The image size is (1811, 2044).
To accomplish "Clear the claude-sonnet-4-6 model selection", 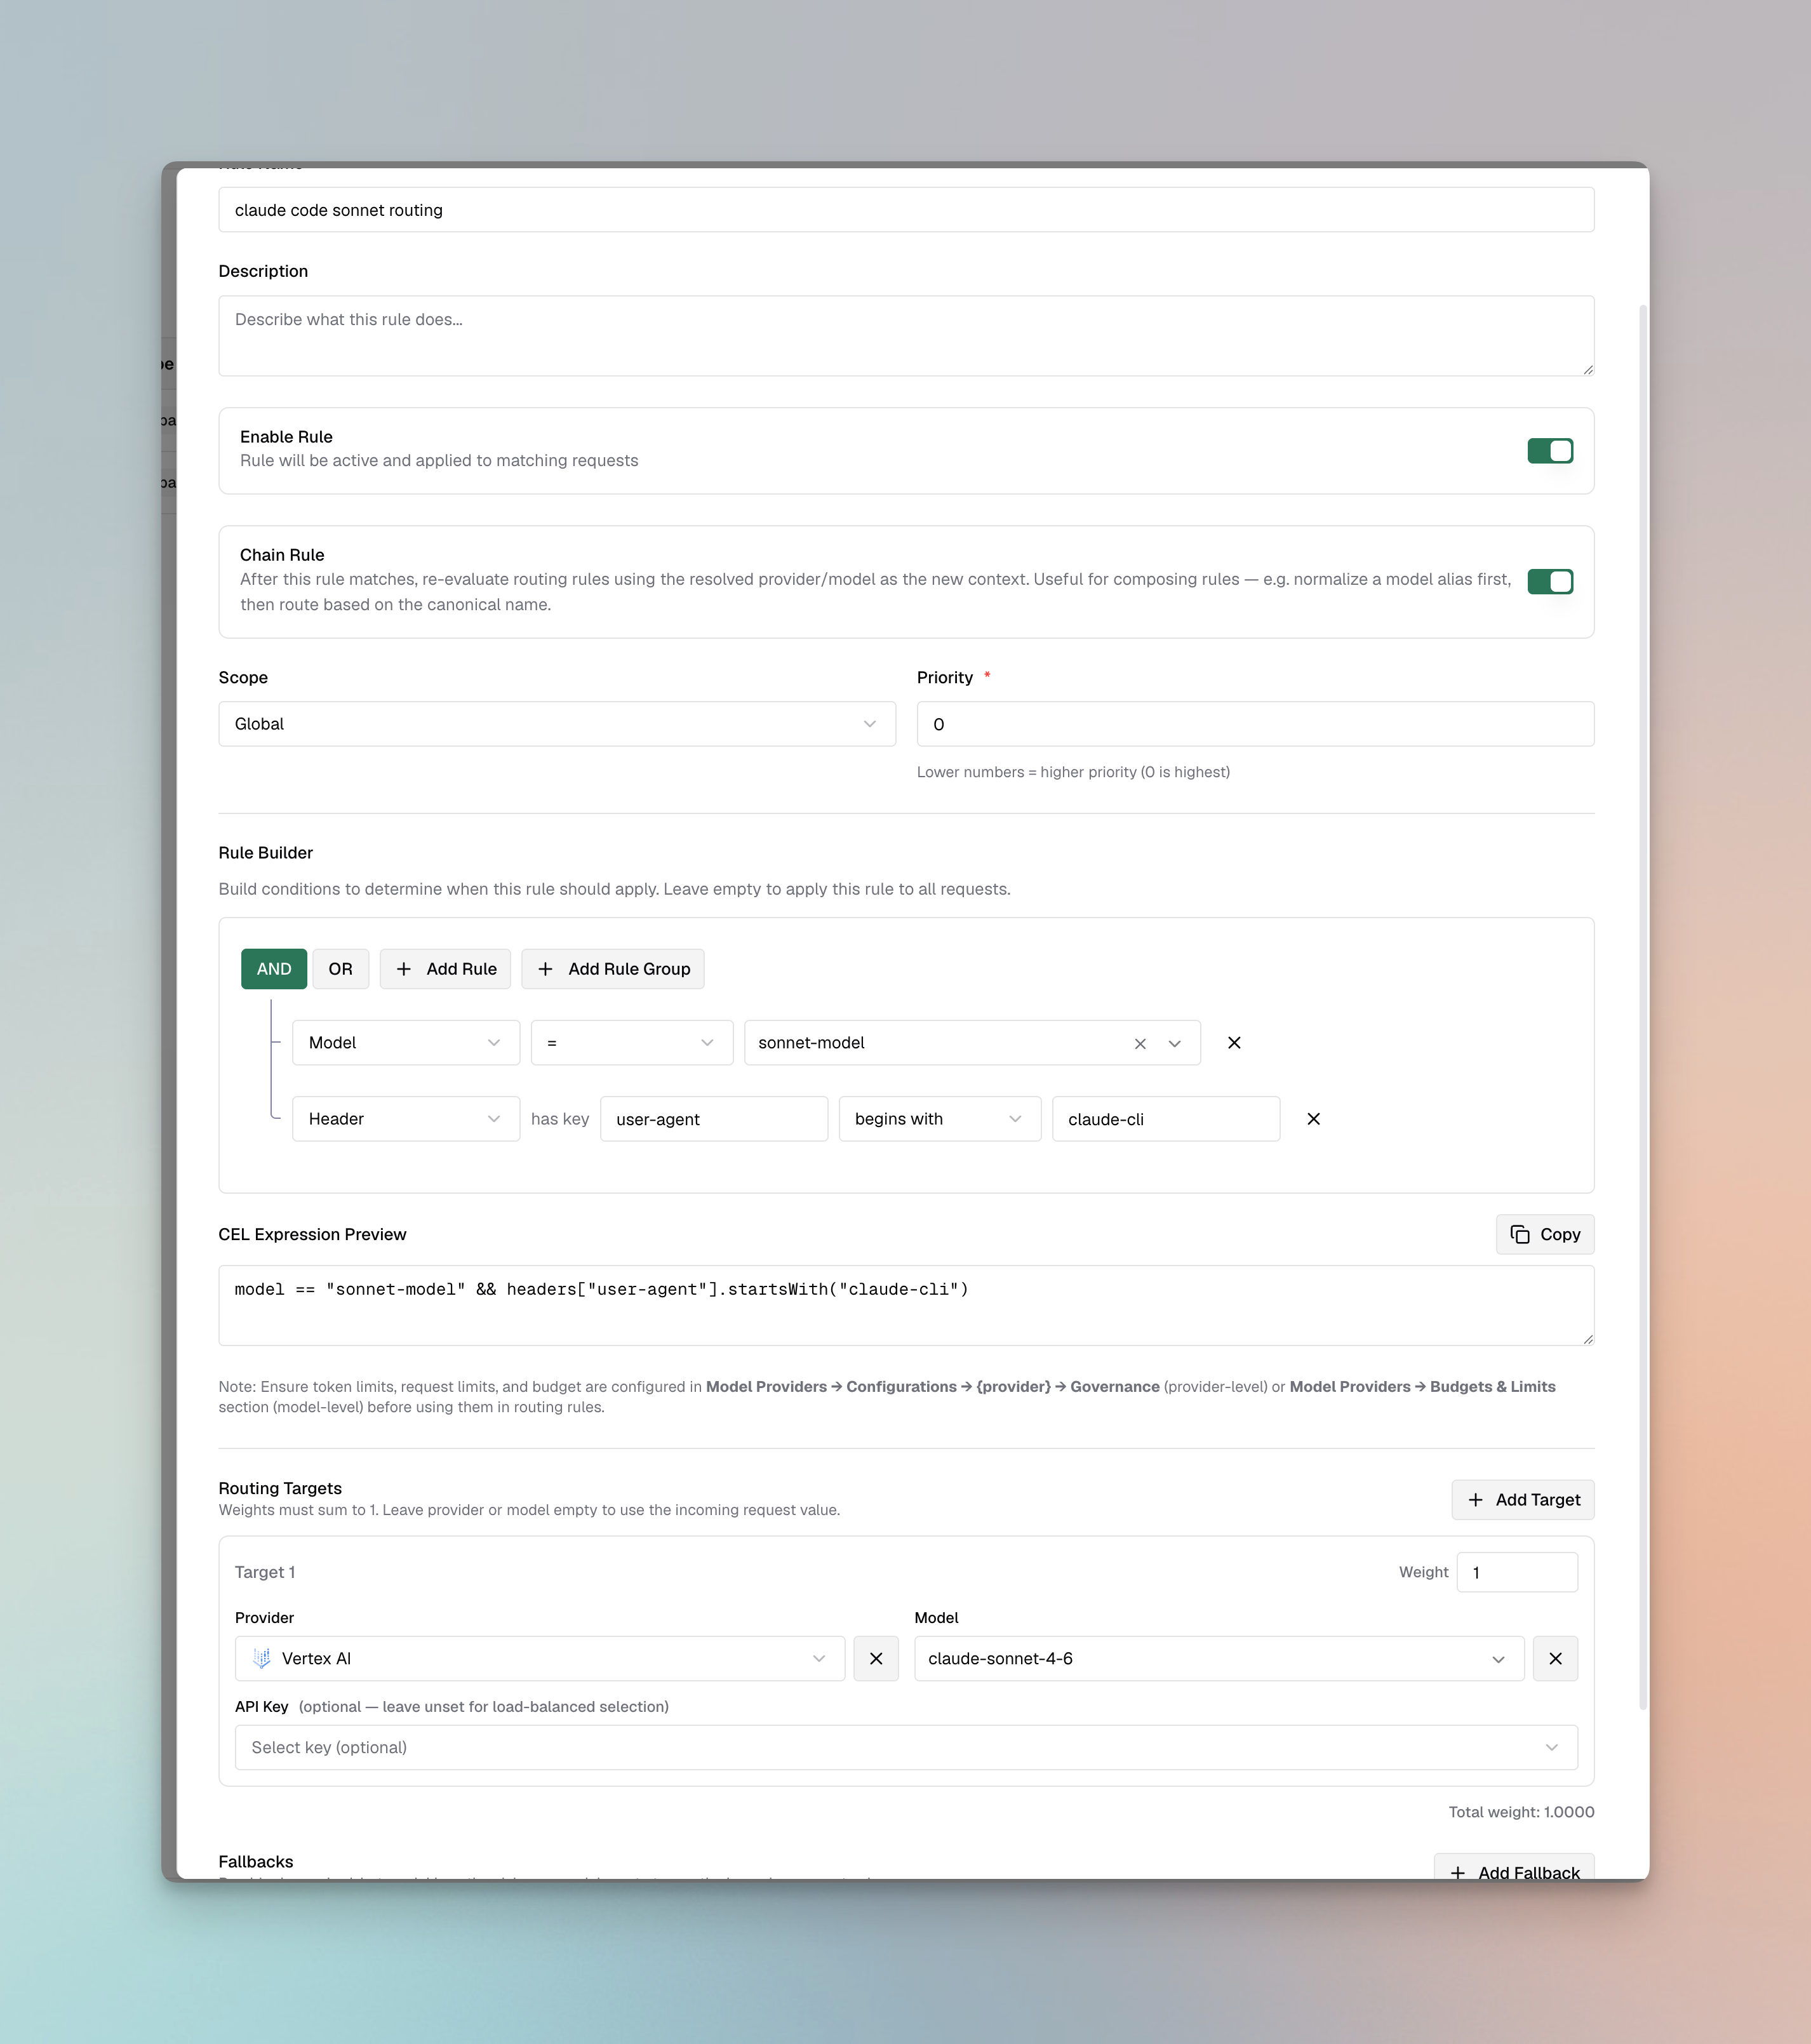I will pyautogui.click(x=1554, y=1658).
